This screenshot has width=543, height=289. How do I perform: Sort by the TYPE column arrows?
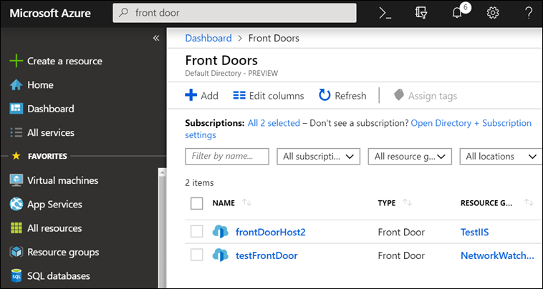(x=408, y=203)
